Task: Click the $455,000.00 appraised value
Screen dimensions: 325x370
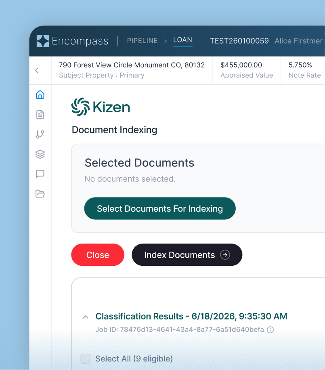Action: click(x=241, y=65)
